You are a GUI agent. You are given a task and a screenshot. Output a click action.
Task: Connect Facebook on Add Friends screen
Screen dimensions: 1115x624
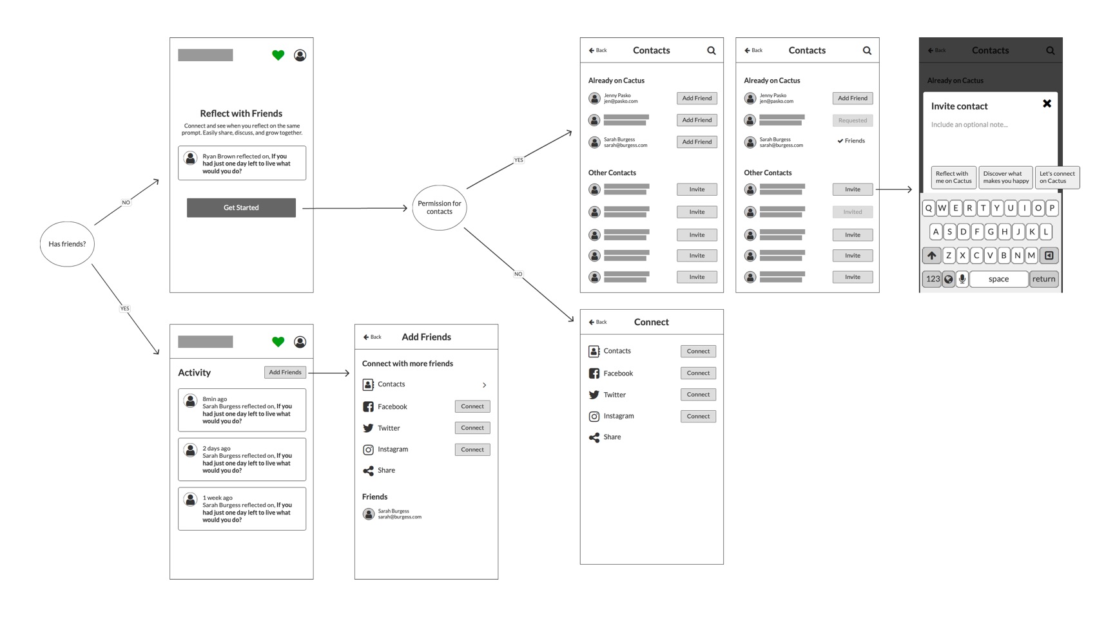point(472,406)
